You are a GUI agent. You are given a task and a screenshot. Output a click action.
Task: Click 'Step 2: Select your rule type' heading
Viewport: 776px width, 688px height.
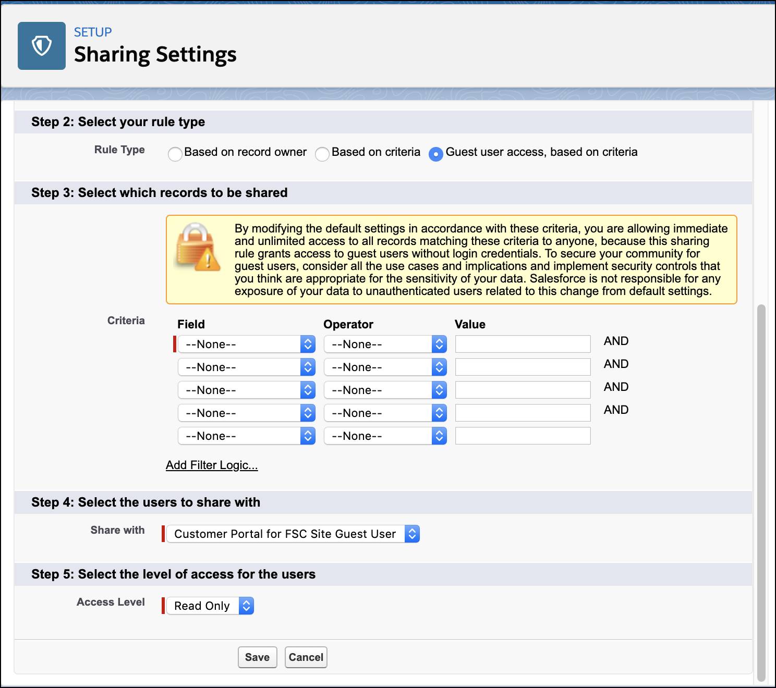[118, 122]
